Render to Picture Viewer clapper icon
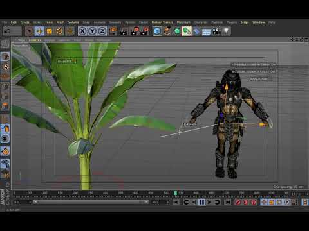Screen dimensions: 309x231 click(134, 31)
